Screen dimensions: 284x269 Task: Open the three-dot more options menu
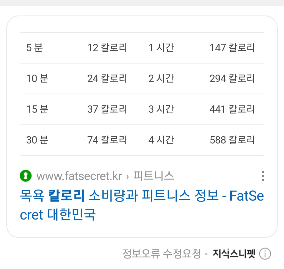click(263, 176)
